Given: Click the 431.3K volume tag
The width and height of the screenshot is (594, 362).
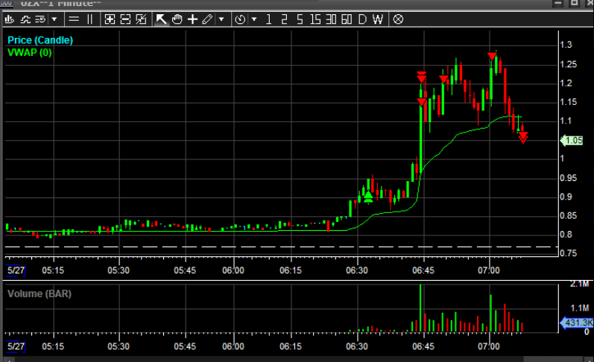Looking at the screenshot, I should click(577, 323).
